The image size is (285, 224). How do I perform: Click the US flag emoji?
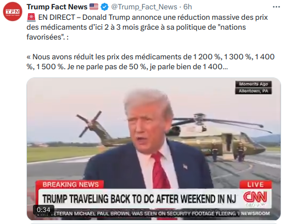pos(94,7)
